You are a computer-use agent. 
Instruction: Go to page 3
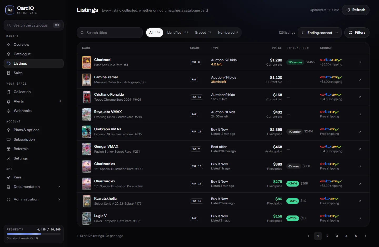click(337, 236)
